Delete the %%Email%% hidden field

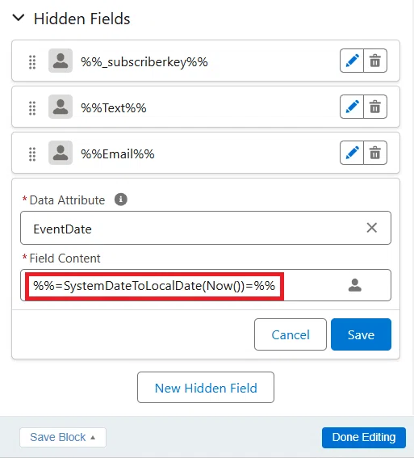click(375, 153)
